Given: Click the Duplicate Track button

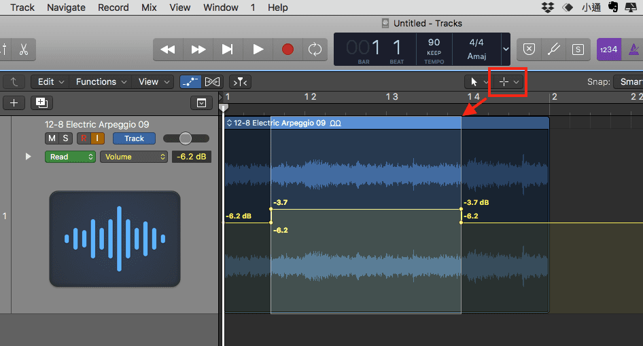Looking at the screenshot, I should 42,102.
